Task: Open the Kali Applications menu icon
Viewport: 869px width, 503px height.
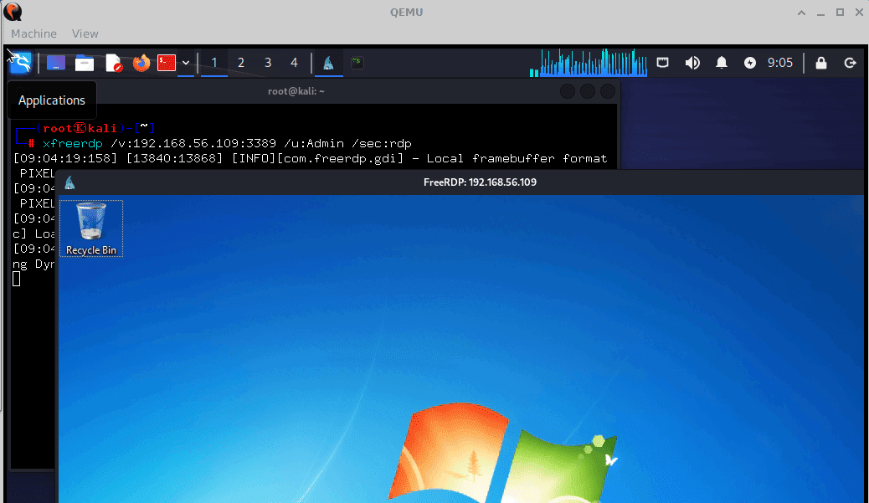Action: coord(19,63)
